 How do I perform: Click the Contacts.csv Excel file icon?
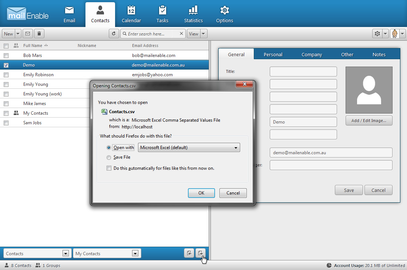[x=104, y=112]
